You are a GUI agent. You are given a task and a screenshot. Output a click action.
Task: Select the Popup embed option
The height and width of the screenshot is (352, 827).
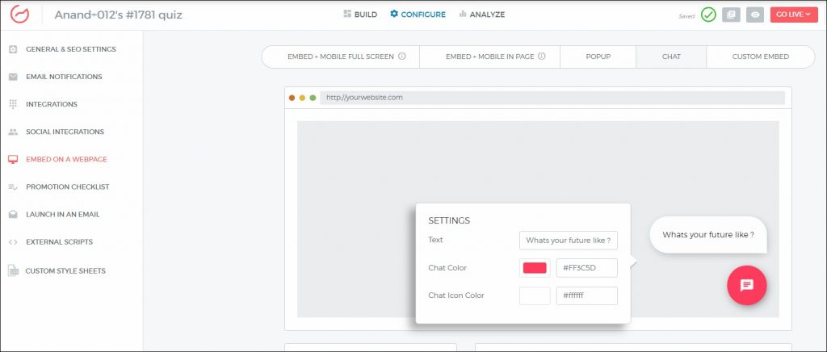[598, 57]
